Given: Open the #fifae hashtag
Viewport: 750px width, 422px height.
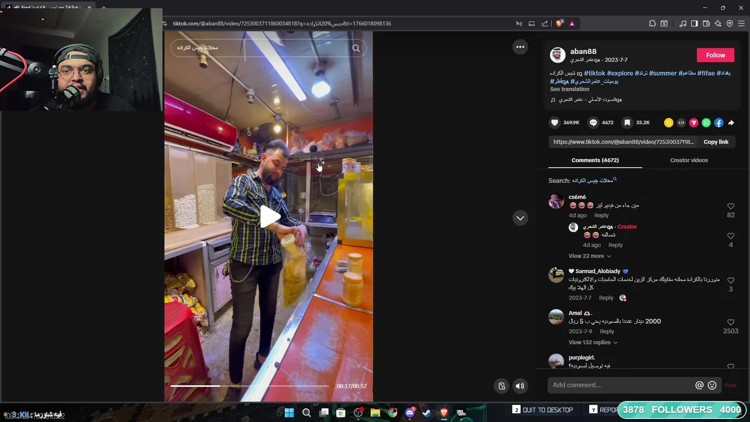Looking at the screenshot, I should click(x=706, y=73).
